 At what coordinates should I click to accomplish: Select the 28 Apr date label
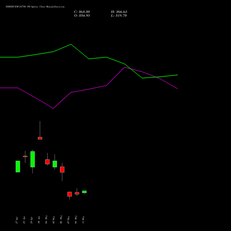[24, 220]
